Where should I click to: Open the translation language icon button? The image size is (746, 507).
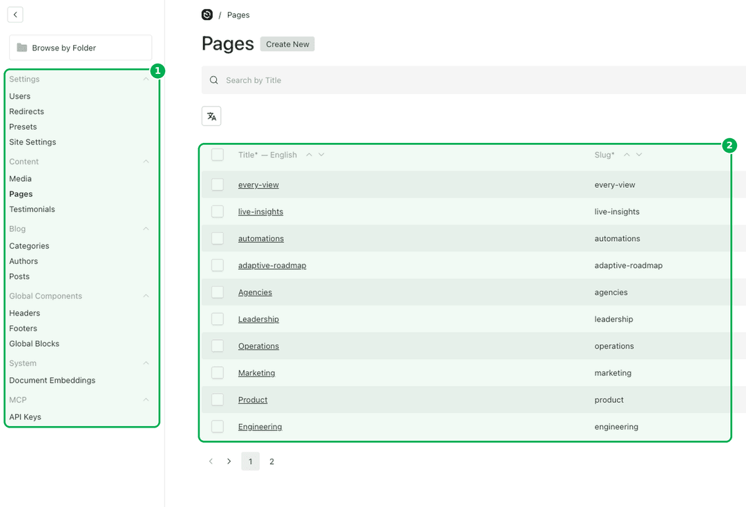[211, 116]
